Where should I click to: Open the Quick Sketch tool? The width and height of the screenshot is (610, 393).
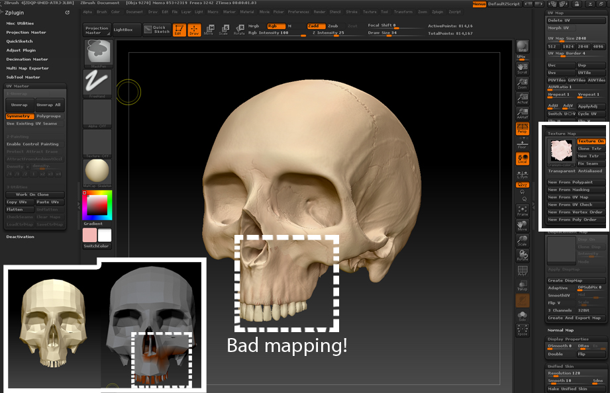(158, 30)
